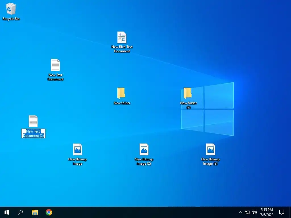Select the New folder icon
The height and width of the screenshot is (218, 291).
tap(121, 93)
